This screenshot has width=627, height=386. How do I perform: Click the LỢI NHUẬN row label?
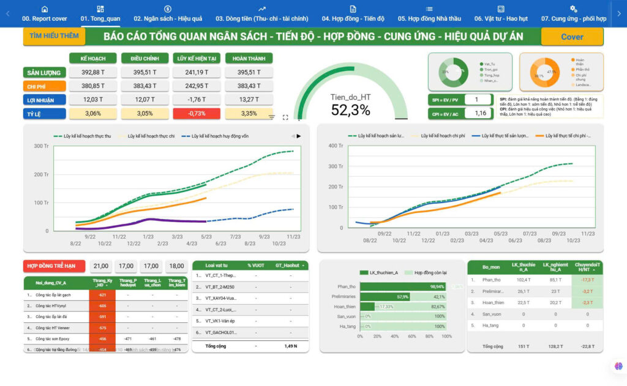(x=44, y=100)
